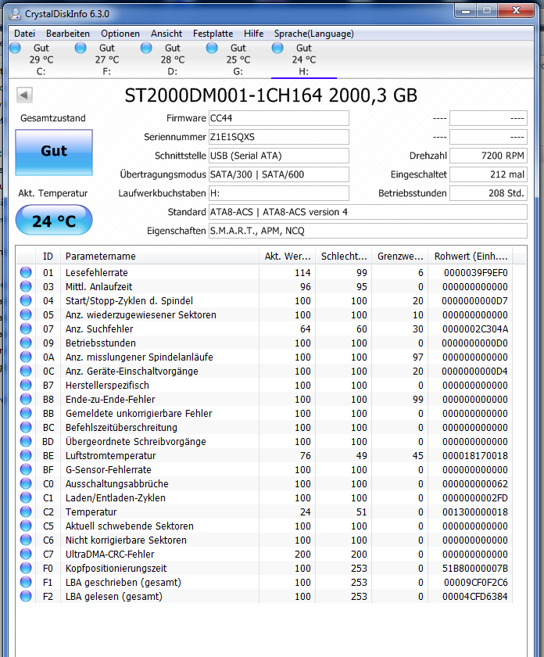Click the Betriebsstunden field 208 Std.

point(489,193)
